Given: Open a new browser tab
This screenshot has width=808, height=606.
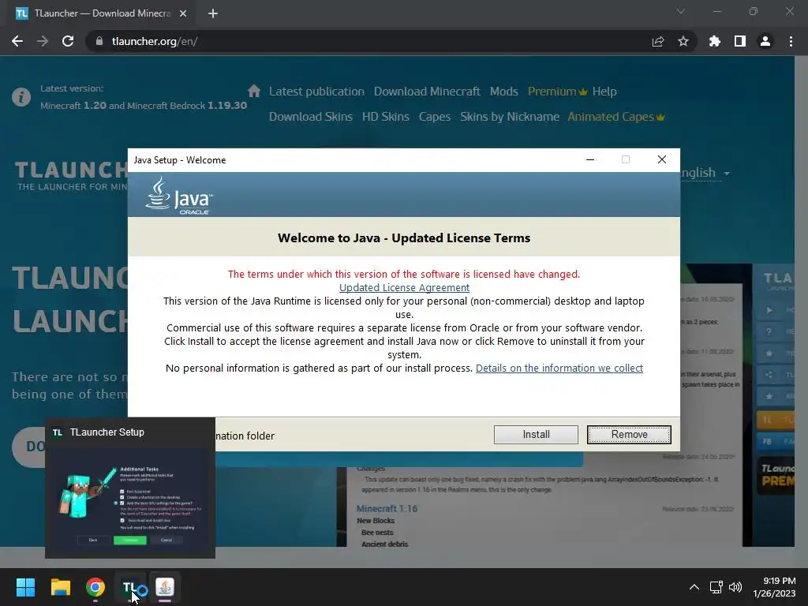Looking at the screenshot, I should [x=213, y=13].
